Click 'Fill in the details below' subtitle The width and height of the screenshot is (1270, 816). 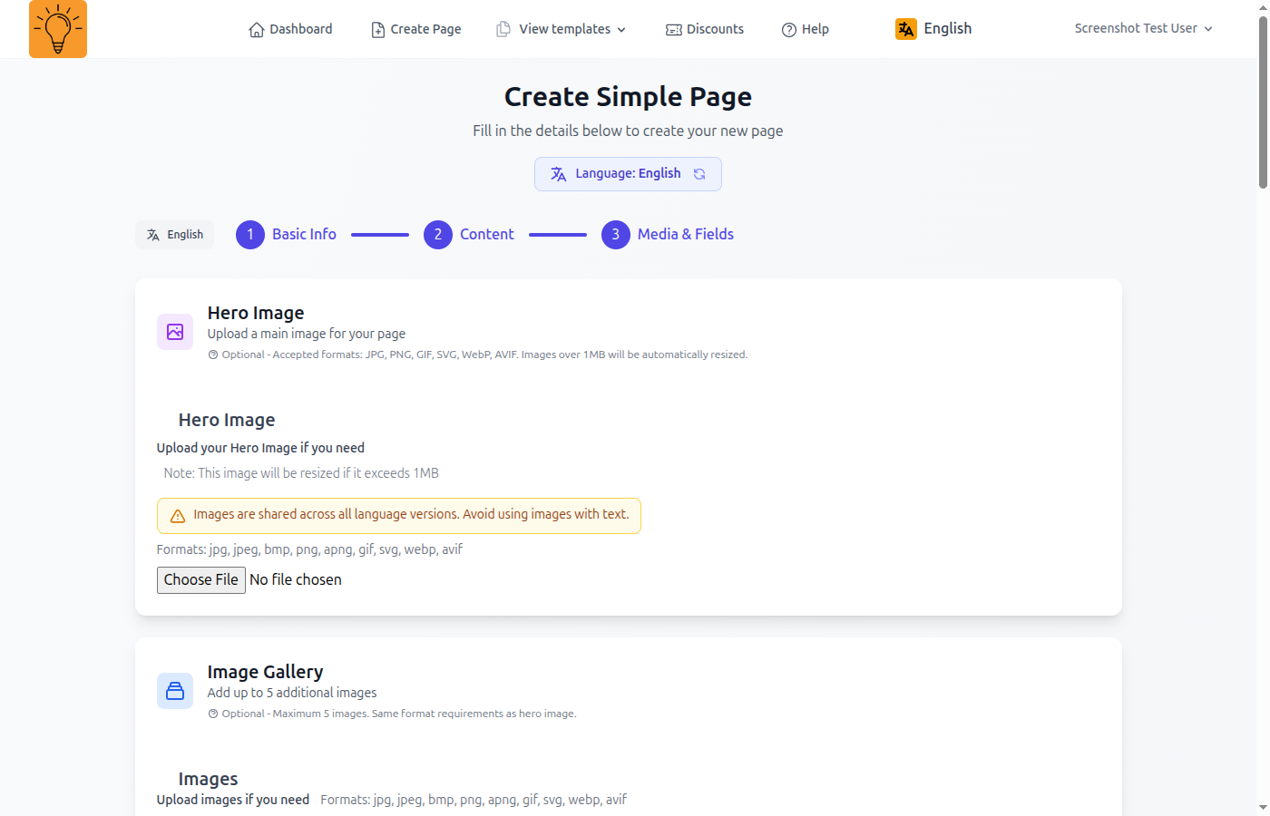tap(628, 131)
